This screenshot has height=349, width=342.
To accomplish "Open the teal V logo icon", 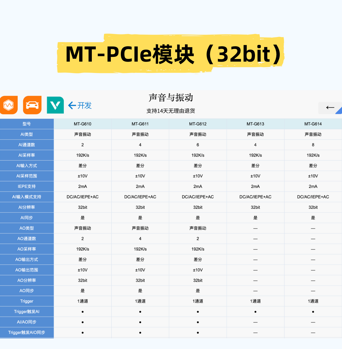I will (x=55, y=105).
